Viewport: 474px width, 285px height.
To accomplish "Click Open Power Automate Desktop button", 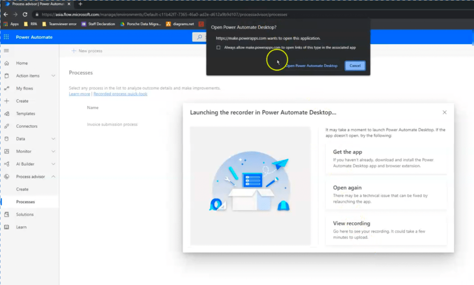I will pyautogui.click(x=311, y=66).
